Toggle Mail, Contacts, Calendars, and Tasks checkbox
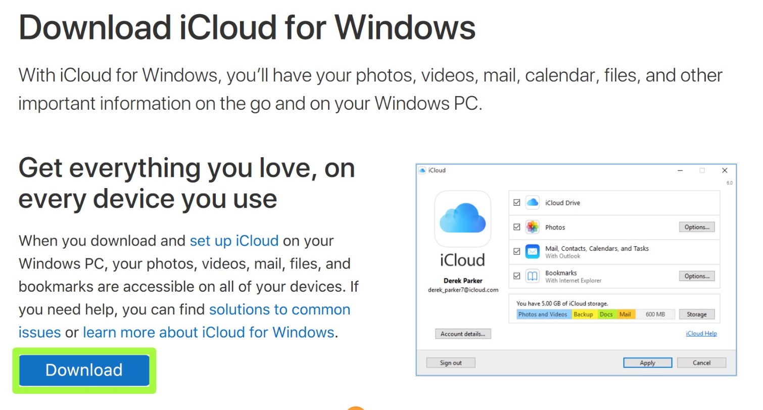The height and width of the screenshot is (410, 763). click(x=516, y=251)
